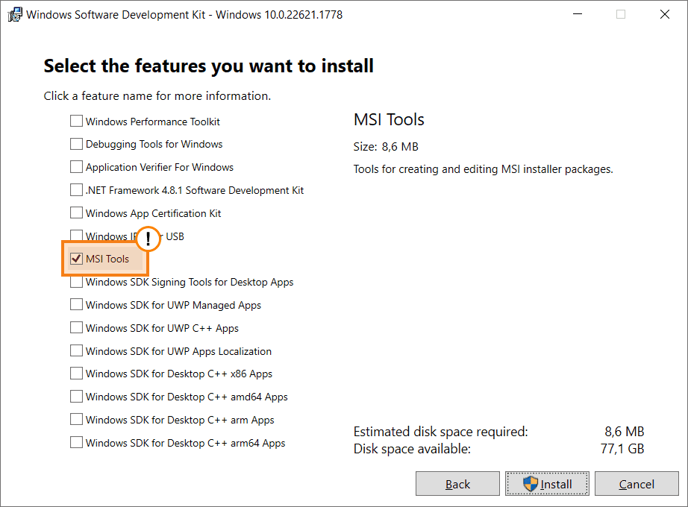The image size is (688, 507).
Task: Select 'Windows SDK for Desktop C++ x86 Apps' label
Action: [x=179, y=374]
